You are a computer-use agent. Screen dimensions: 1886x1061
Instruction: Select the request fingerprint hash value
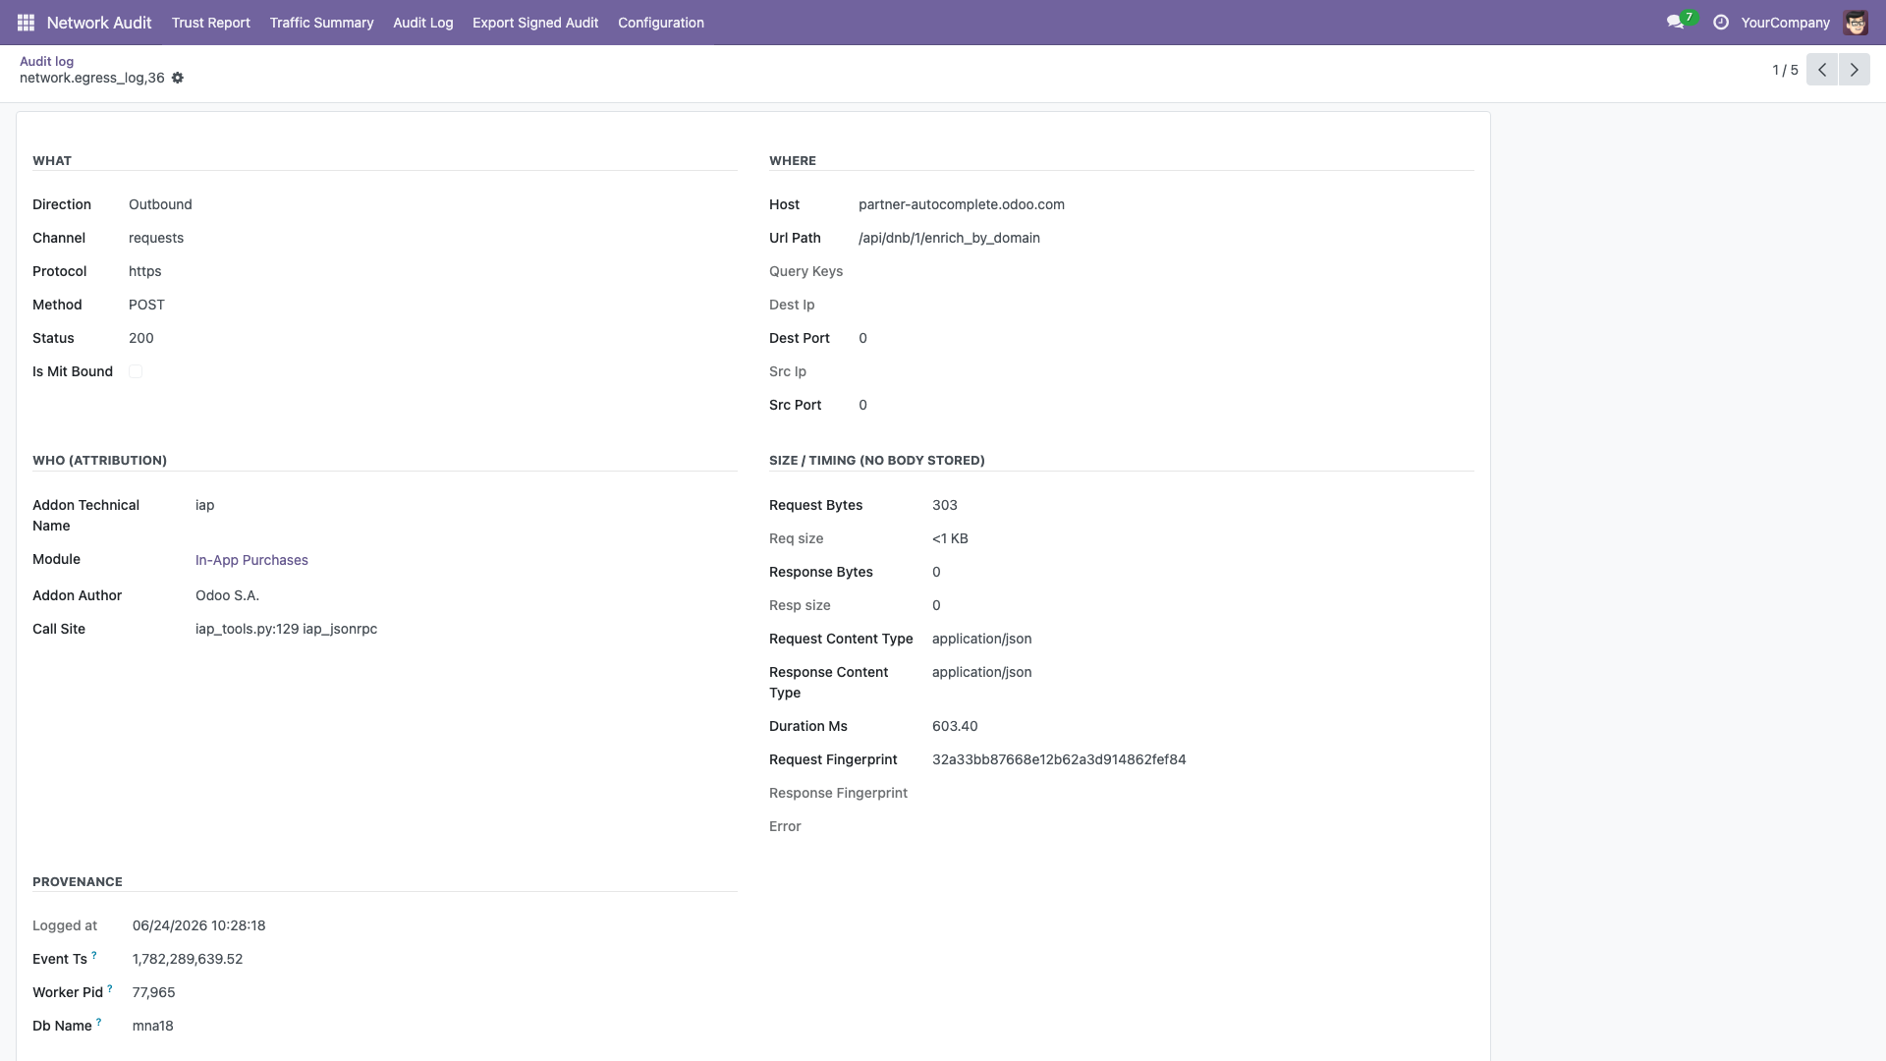1059,759
